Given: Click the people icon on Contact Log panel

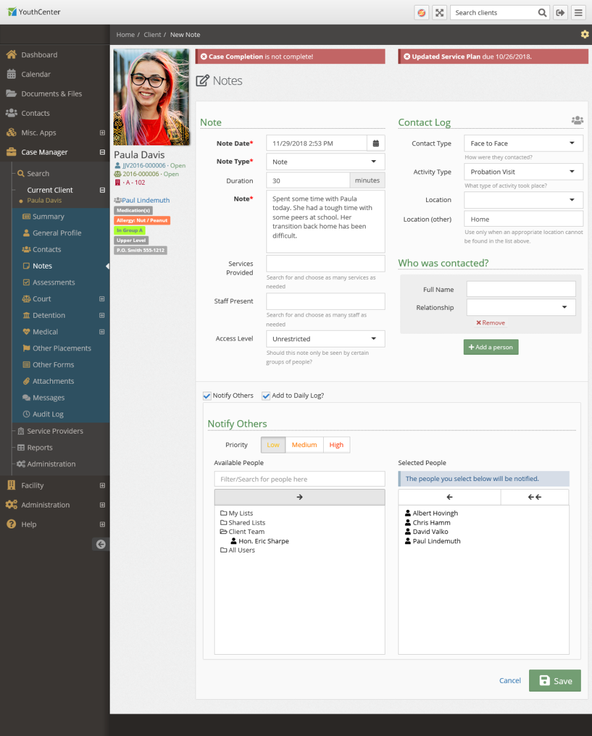Looking at the screenshot, I should pos(577,120).
